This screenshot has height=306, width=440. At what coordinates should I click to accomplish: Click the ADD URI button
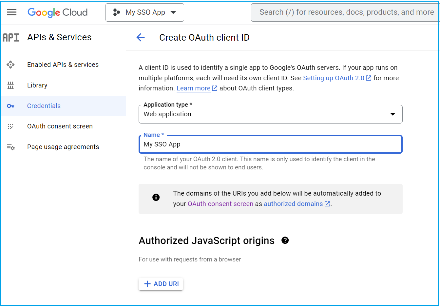pyautogui.click(x=161, y=284)
